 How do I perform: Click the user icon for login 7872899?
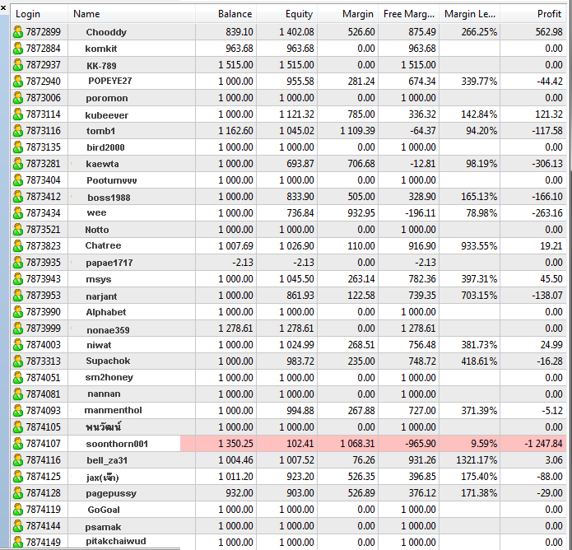pos(18,32)
